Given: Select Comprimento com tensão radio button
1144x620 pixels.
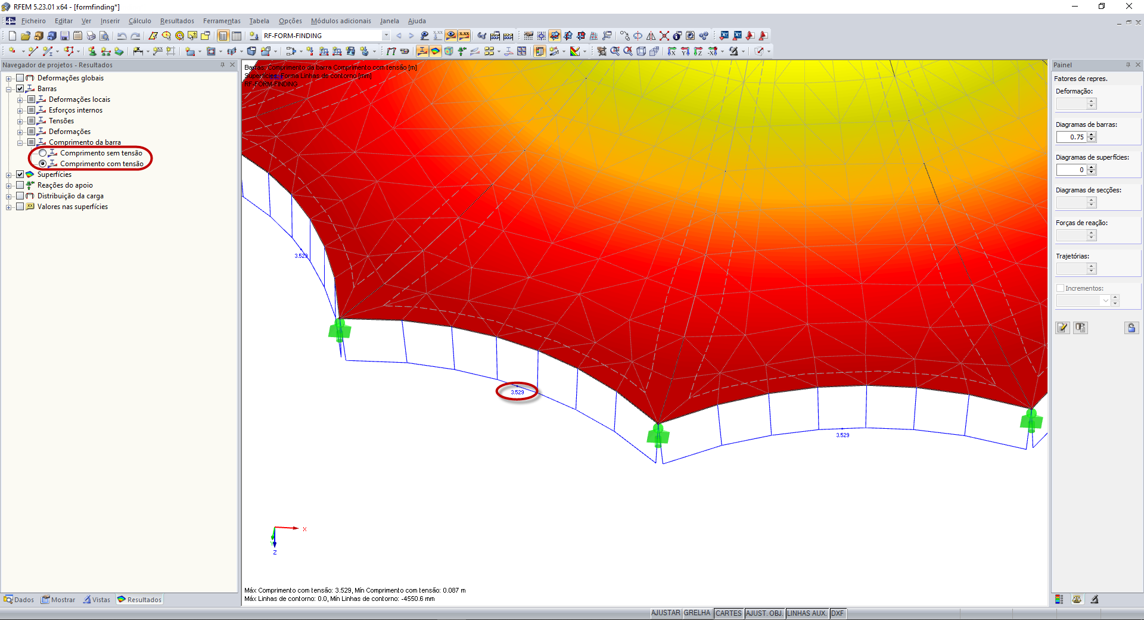Looking at the screenshot, I should coord(42,164).
